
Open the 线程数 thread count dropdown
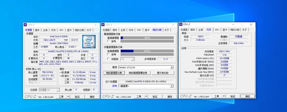127,59
